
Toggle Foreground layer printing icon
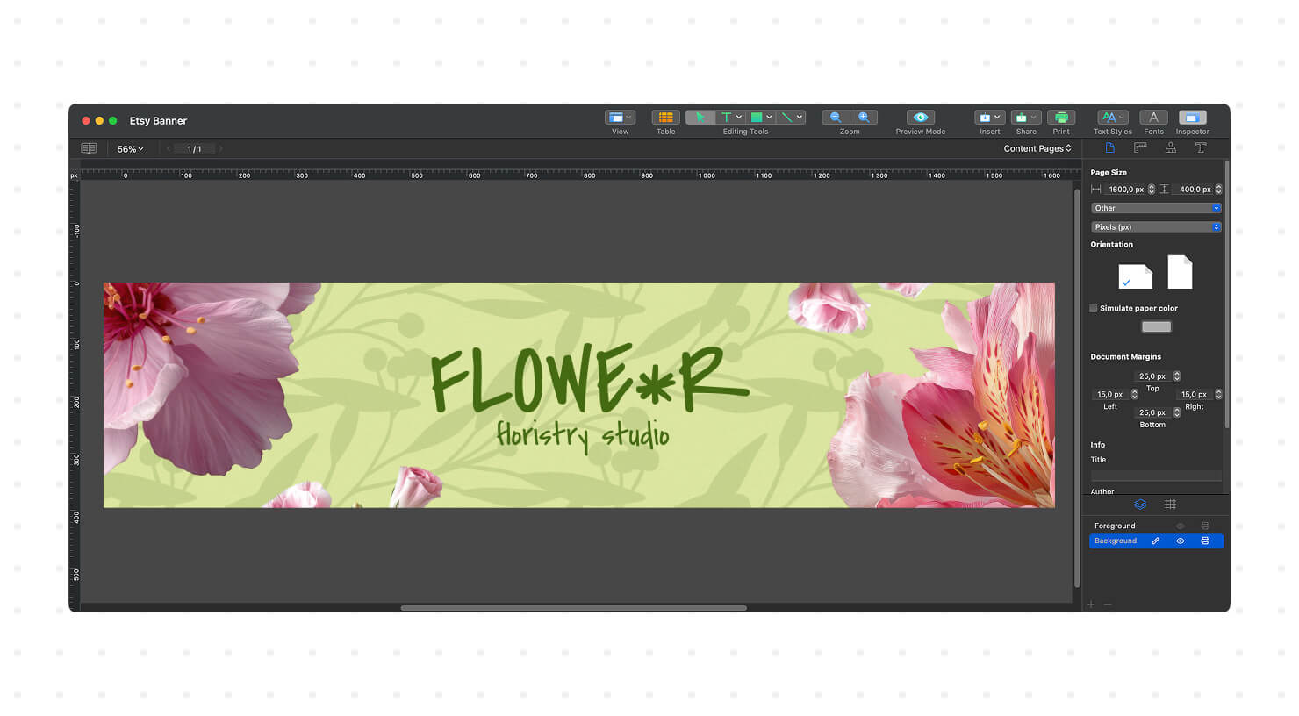(x=1205, y=526)
